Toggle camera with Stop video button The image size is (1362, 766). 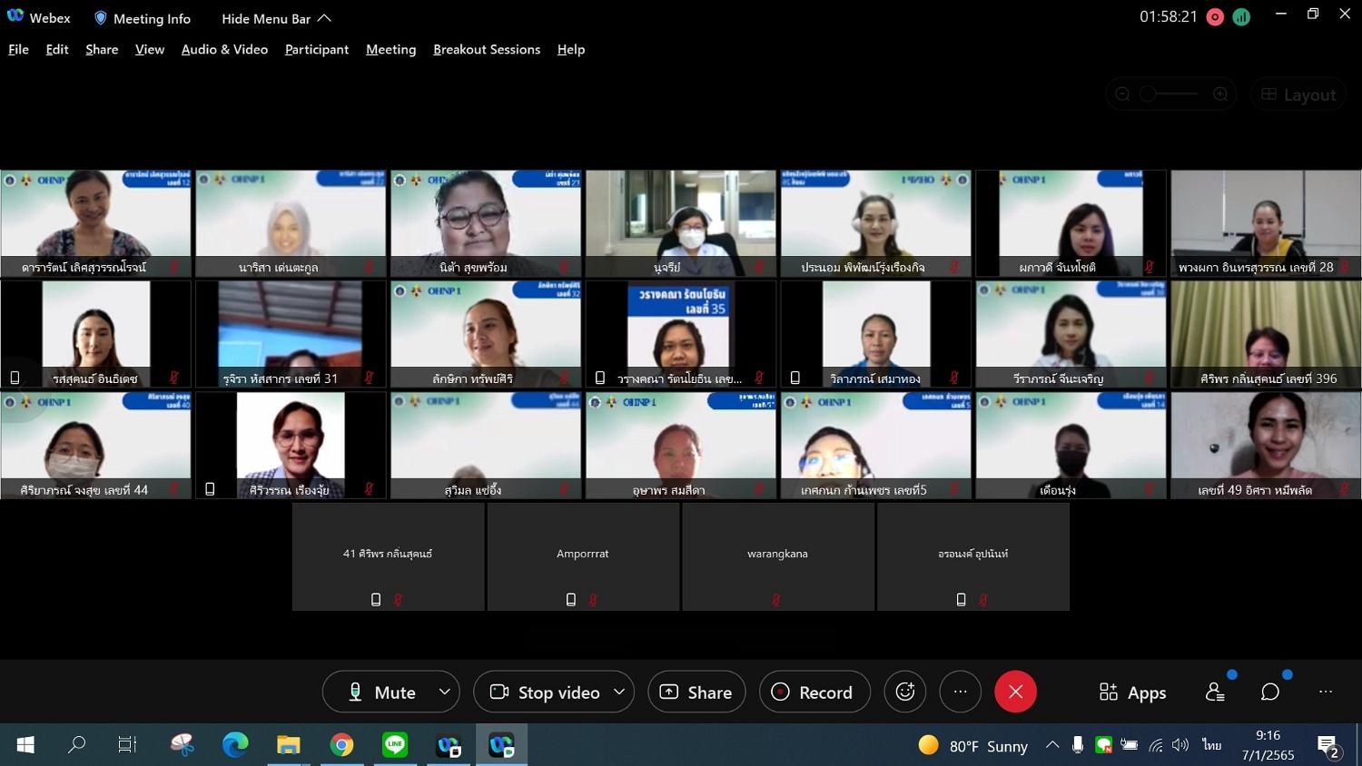coord(545,692)
